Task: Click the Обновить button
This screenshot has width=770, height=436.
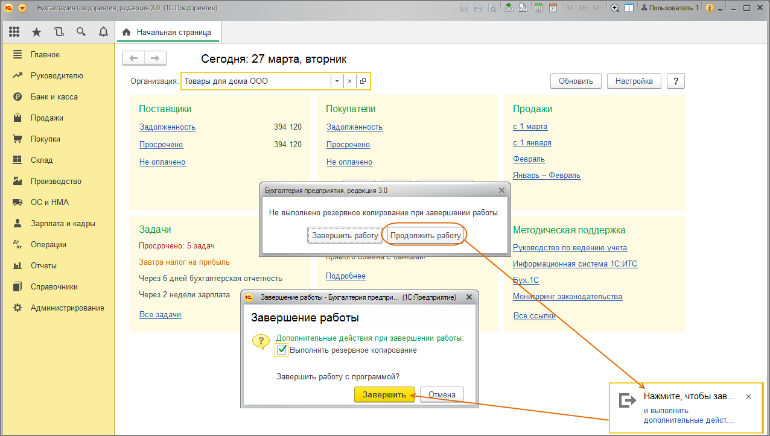Action: click(576, 81)
